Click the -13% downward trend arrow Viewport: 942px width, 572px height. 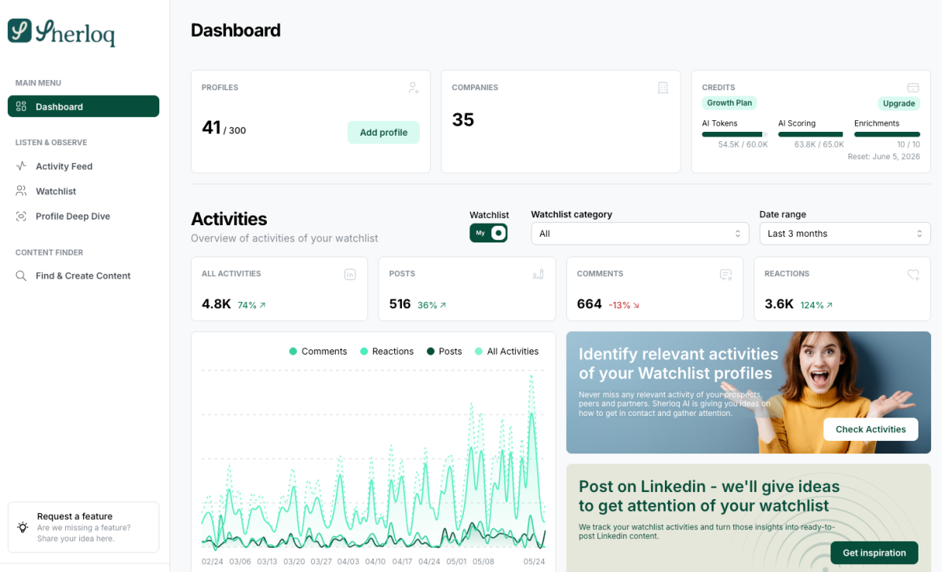pos(636,305)
